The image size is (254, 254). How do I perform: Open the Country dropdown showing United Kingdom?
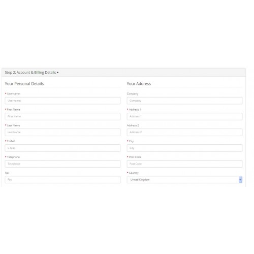[x=184, y=180]
